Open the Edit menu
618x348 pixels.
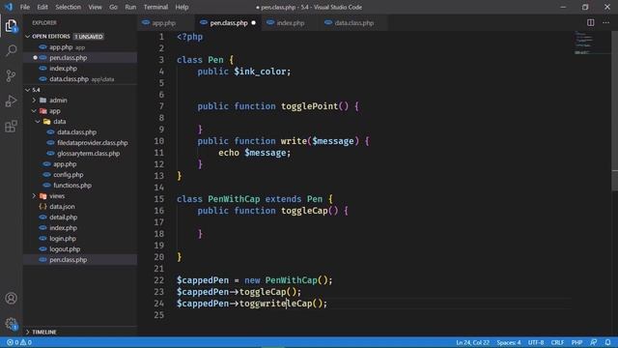pyautogui.click(x=42, y=7)
